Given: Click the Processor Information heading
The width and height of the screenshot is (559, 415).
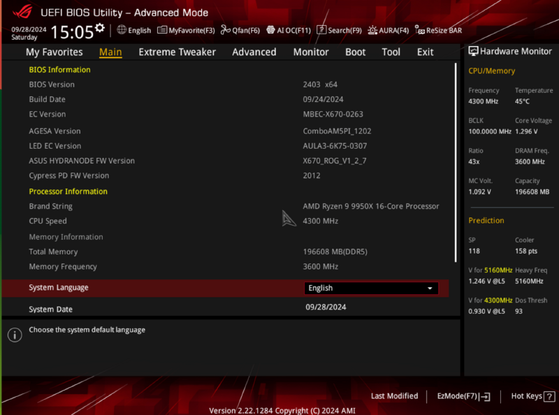Looking at the screenshot, I should click(x=68, y=191).
